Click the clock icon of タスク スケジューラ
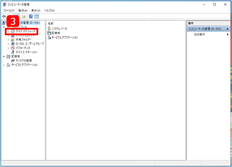 click(x=13, y=31)
